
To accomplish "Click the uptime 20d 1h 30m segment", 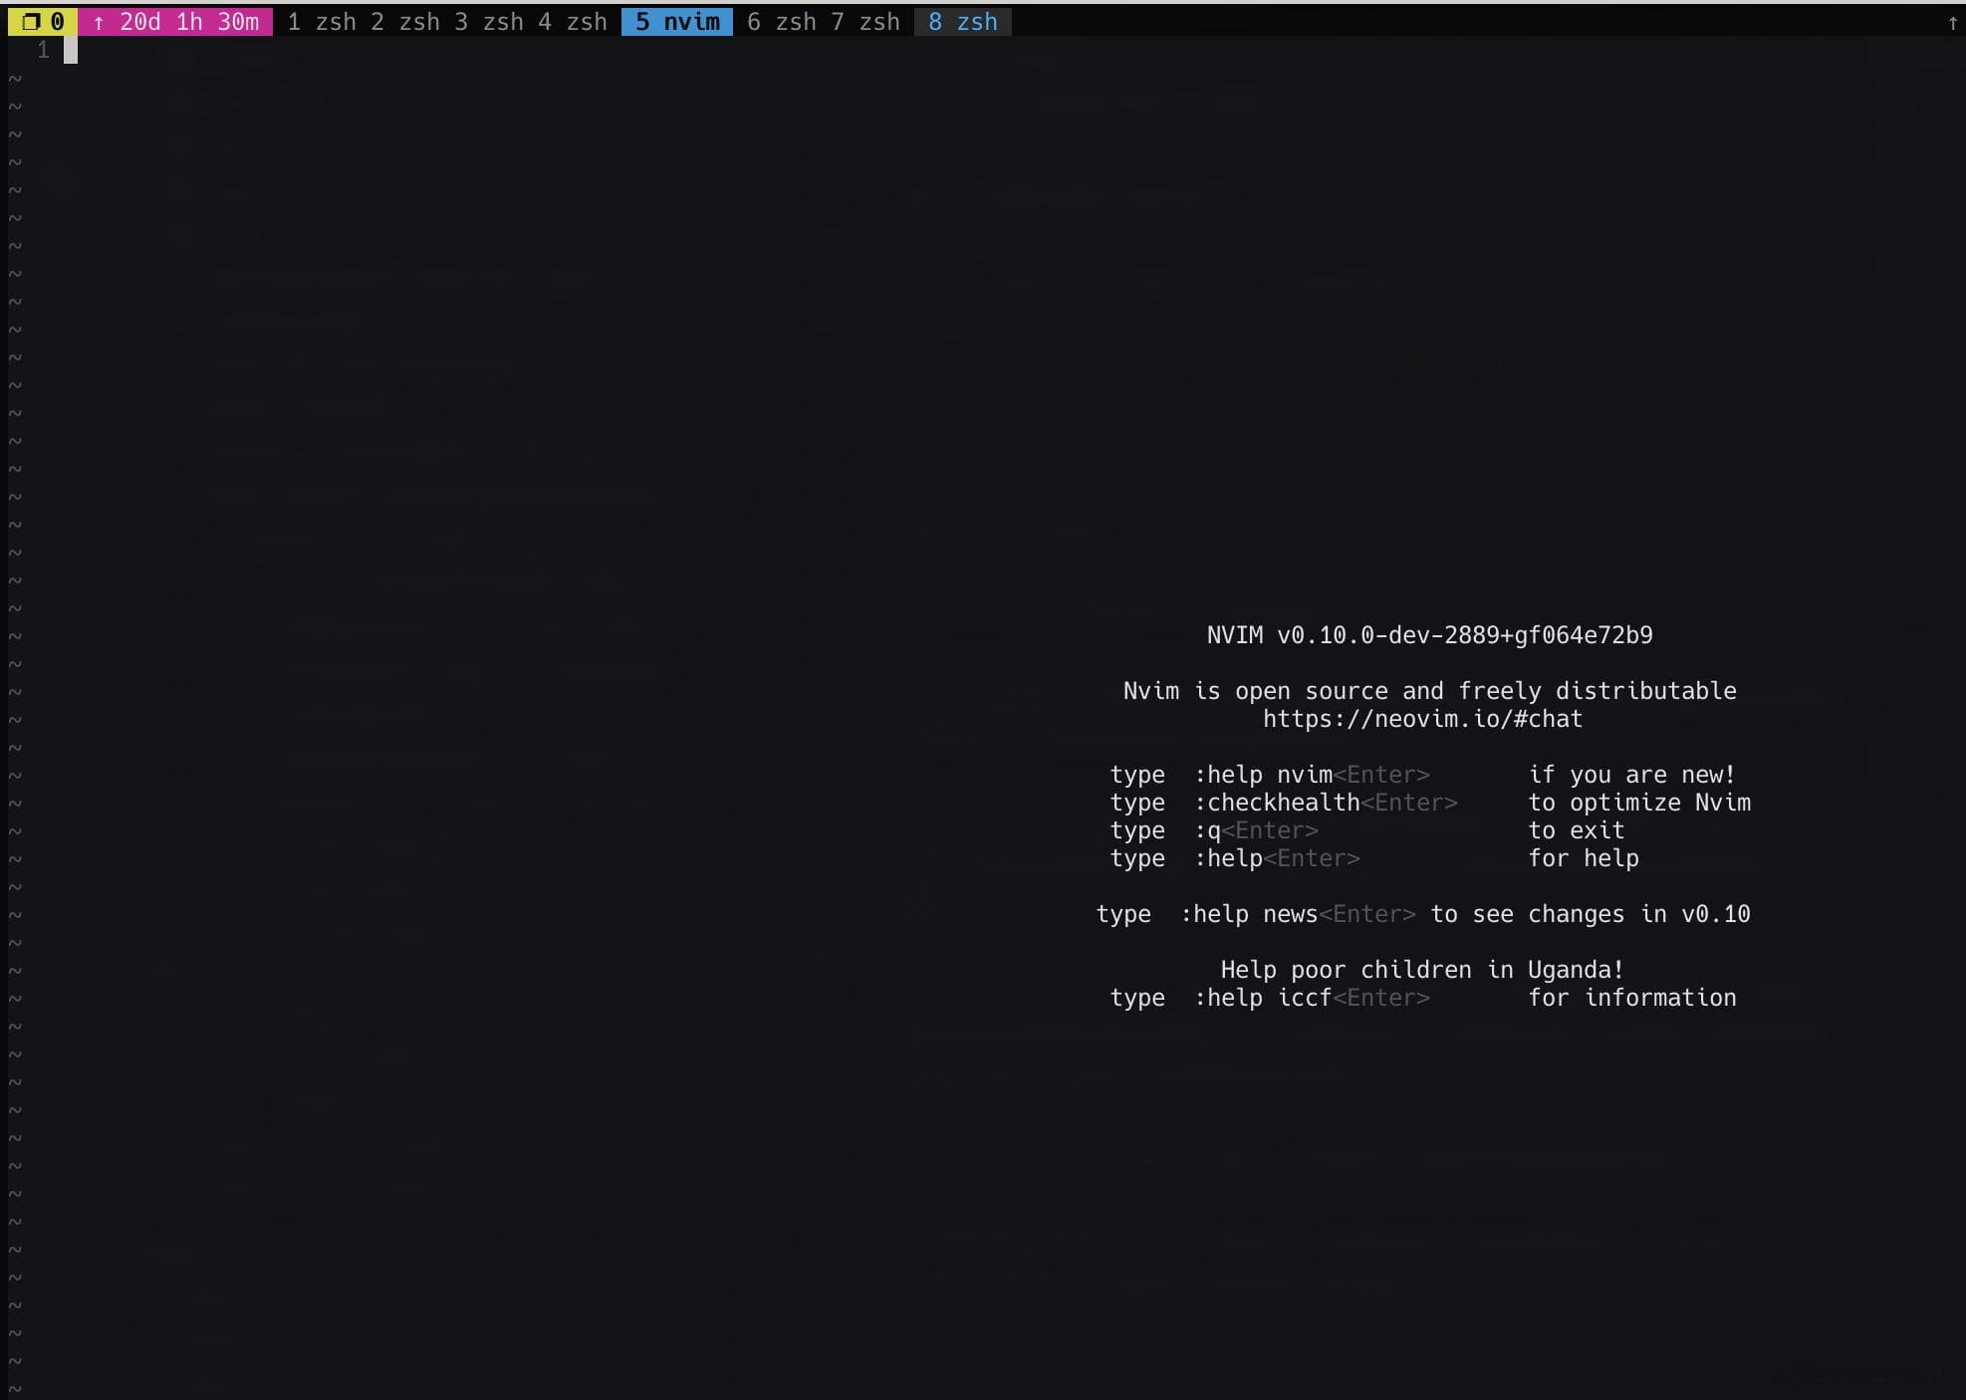I will coord(175,22).
